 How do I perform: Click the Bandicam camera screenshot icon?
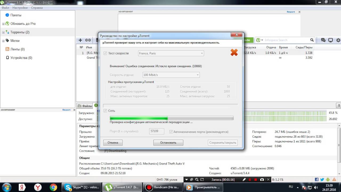[262, 180]
